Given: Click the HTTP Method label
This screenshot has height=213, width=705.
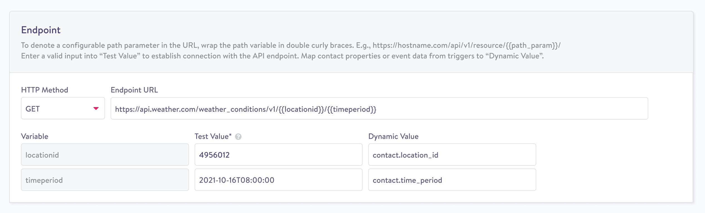Looking at the screenshot, I should coord(45,90).
